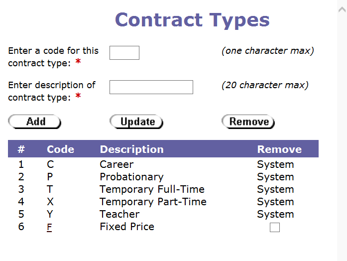The height and width of the screenshot is (261, 347).
Task: Click the Remove column header
Action: pos(279,149)
